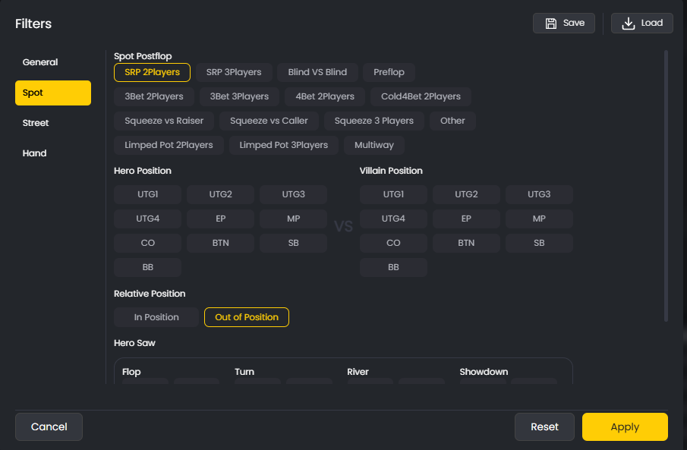Enable the Blind VS Blind spot filter
Image resolution: width=687 pixels, height=450 pixels.
click(317, 72)
